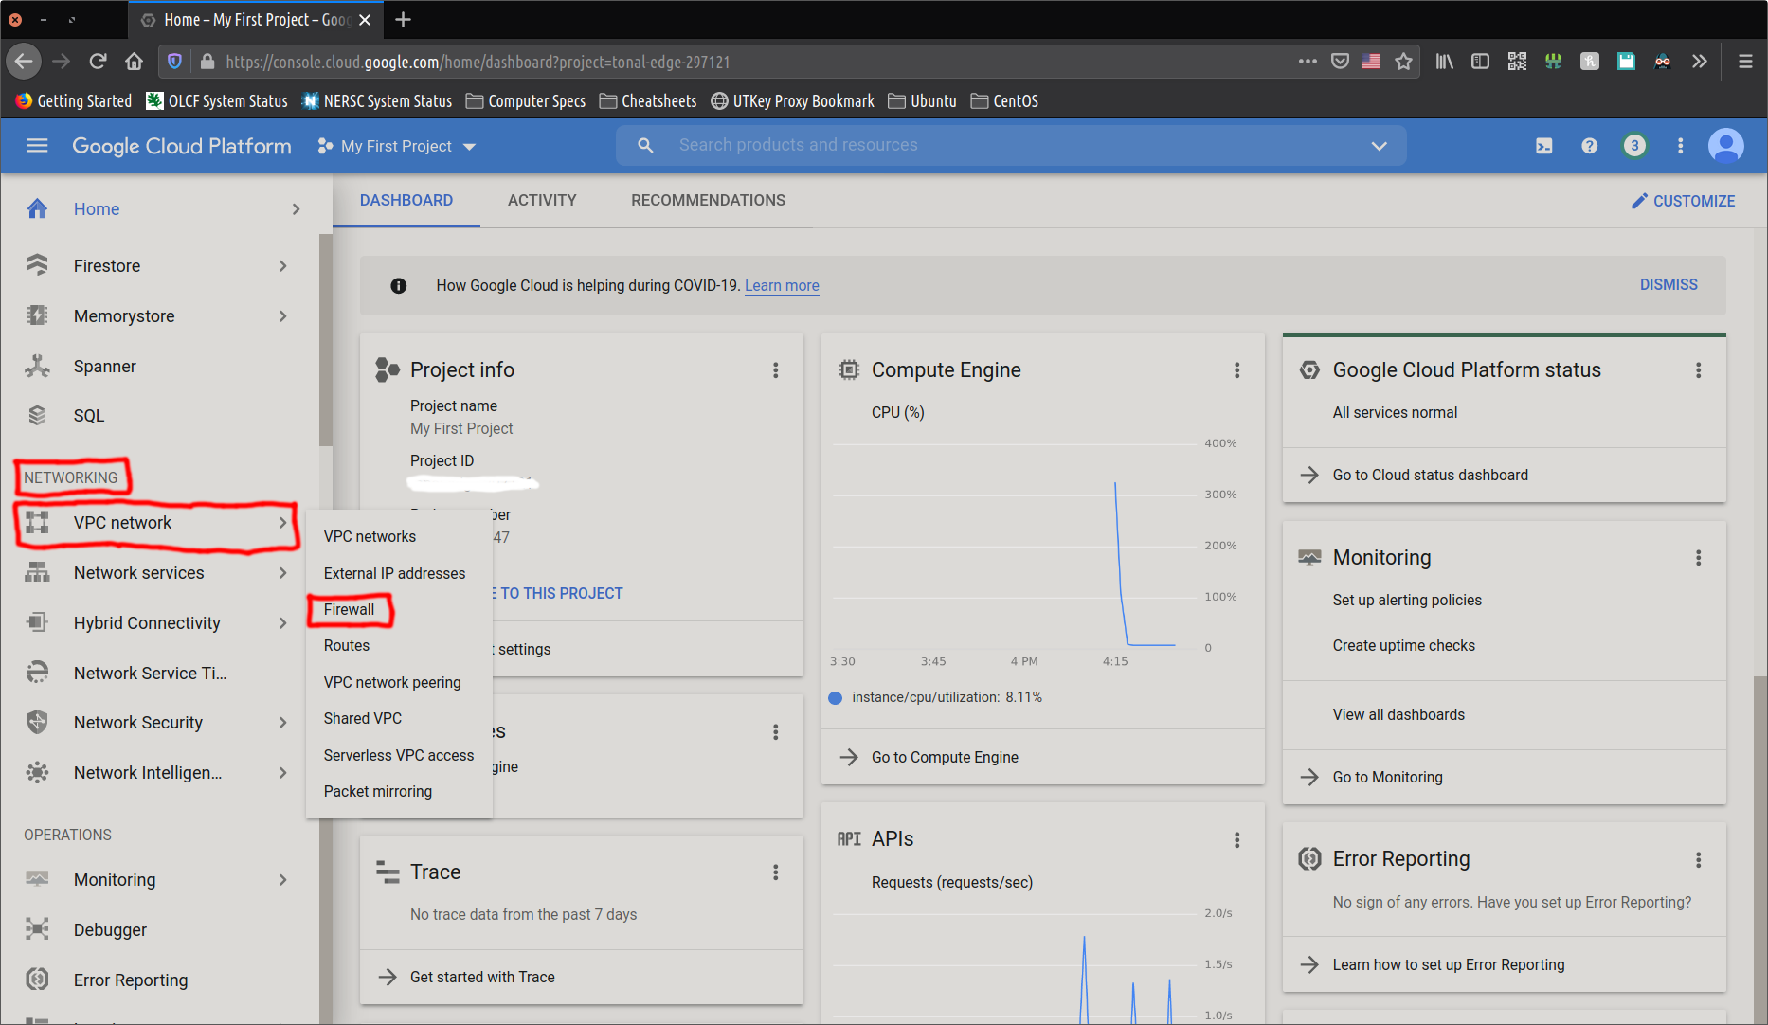Image resolution: width=1768 pixels, height=1025 pixels.
Task: Select External IP addresses menu entry
Action: (x=394, y=573)
